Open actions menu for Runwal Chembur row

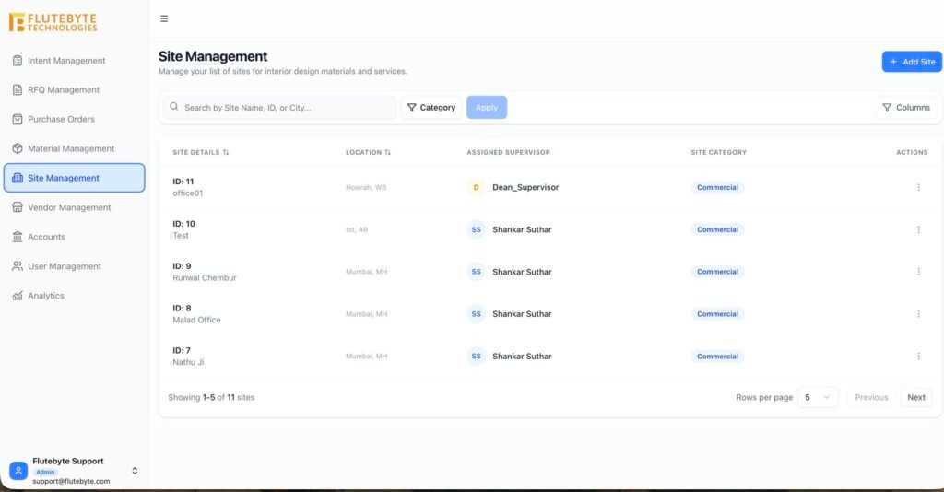pos(919,271)
